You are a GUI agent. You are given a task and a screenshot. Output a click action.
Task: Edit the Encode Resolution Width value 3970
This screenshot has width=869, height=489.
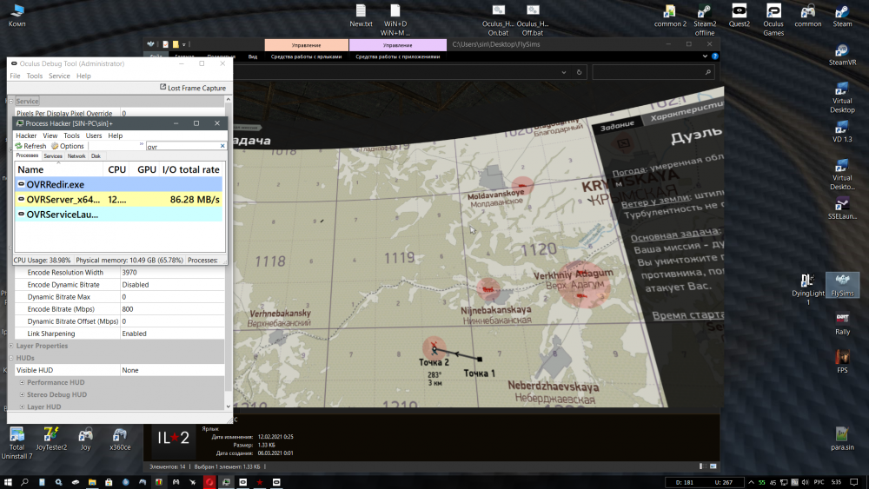(x=172, y=273)
